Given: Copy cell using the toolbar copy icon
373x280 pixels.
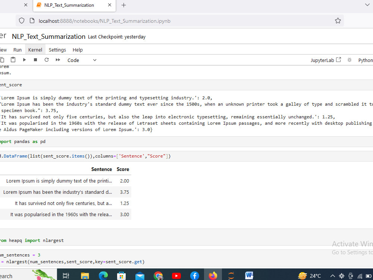Looking at the screenshot, I should pos(2,60).
